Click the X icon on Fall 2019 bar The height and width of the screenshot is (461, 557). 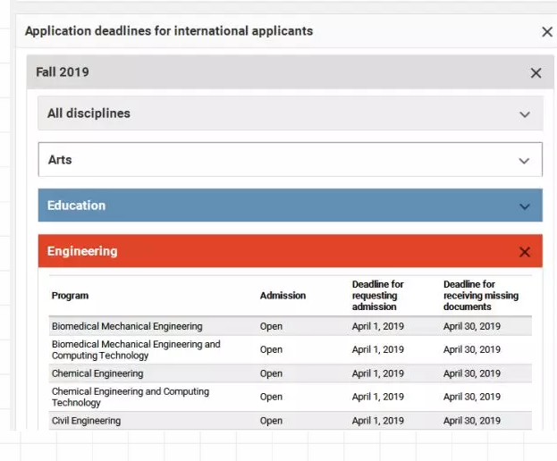pos(536,73)
